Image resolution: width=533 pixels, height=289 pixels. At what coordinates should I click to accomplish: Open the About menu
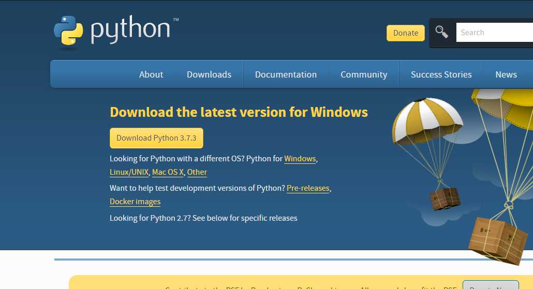click(x=151, y=74)
